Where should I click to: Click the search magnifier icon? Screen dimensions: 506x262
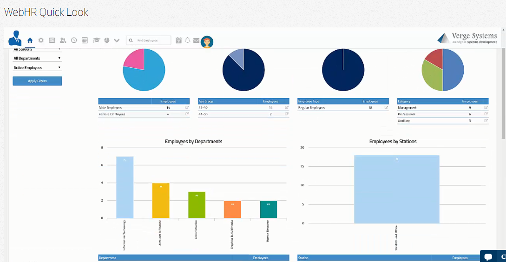[x=131, y=41]
